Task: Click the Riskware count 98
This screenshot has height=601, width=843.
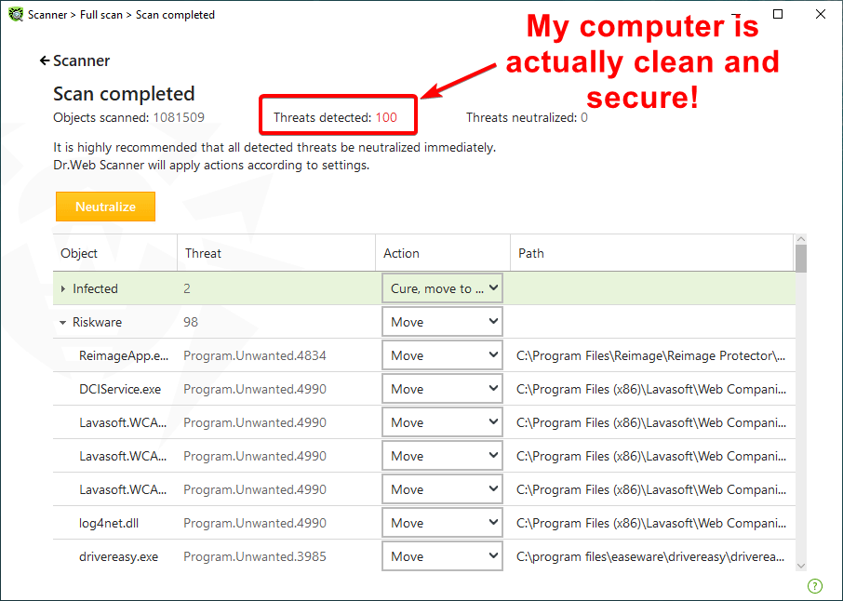Action: coord(191,322)
